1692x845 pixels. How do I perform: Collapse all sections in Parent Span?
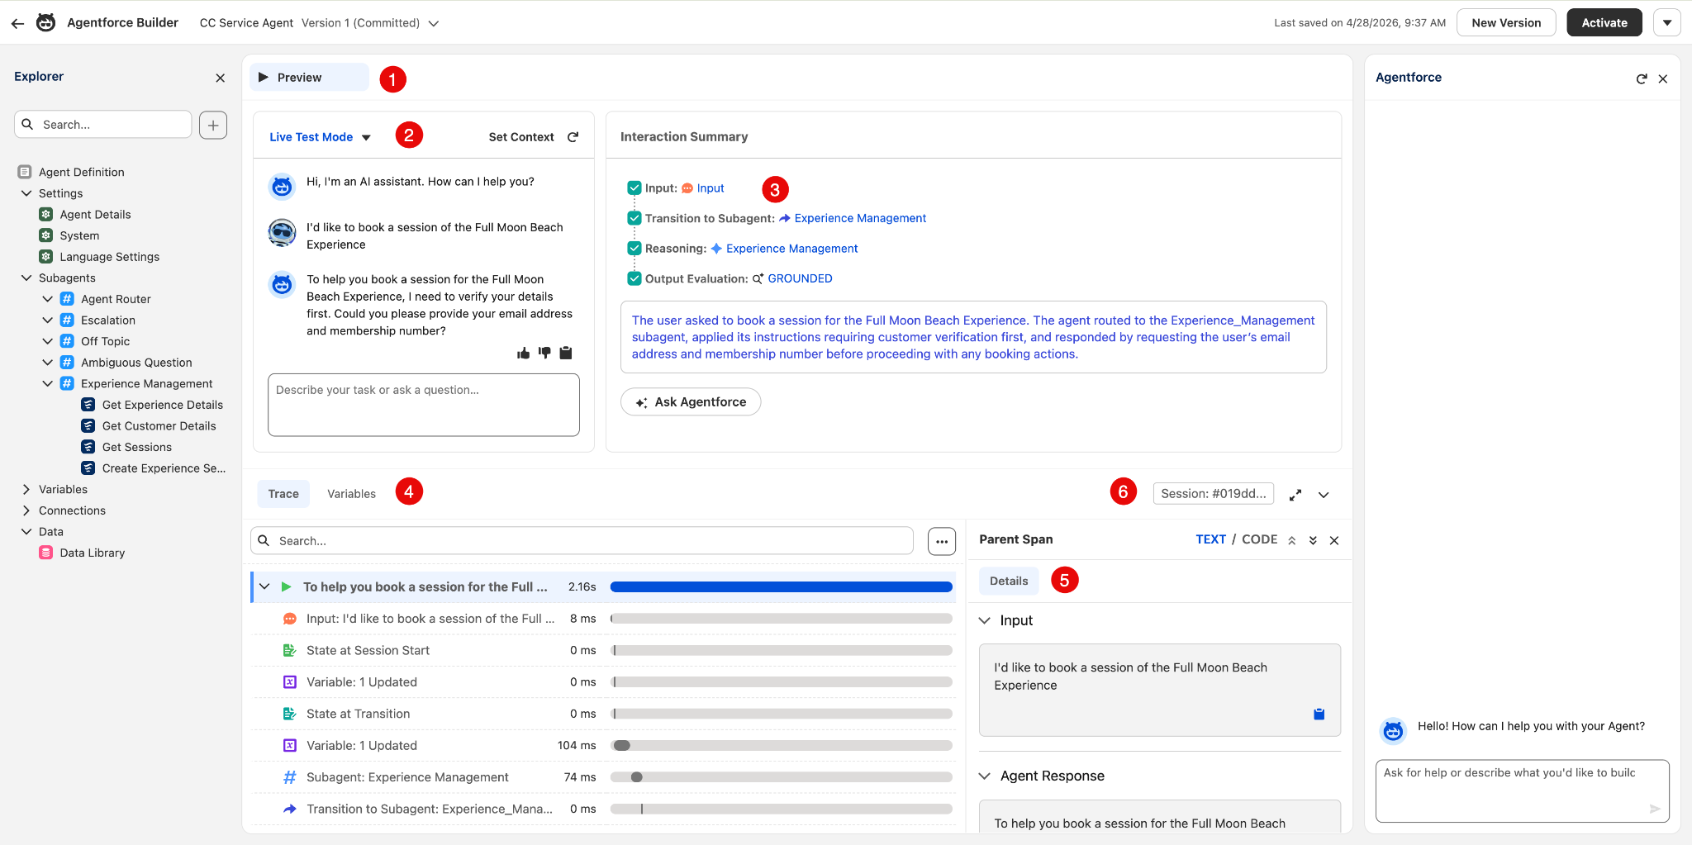coord(1292,540)
